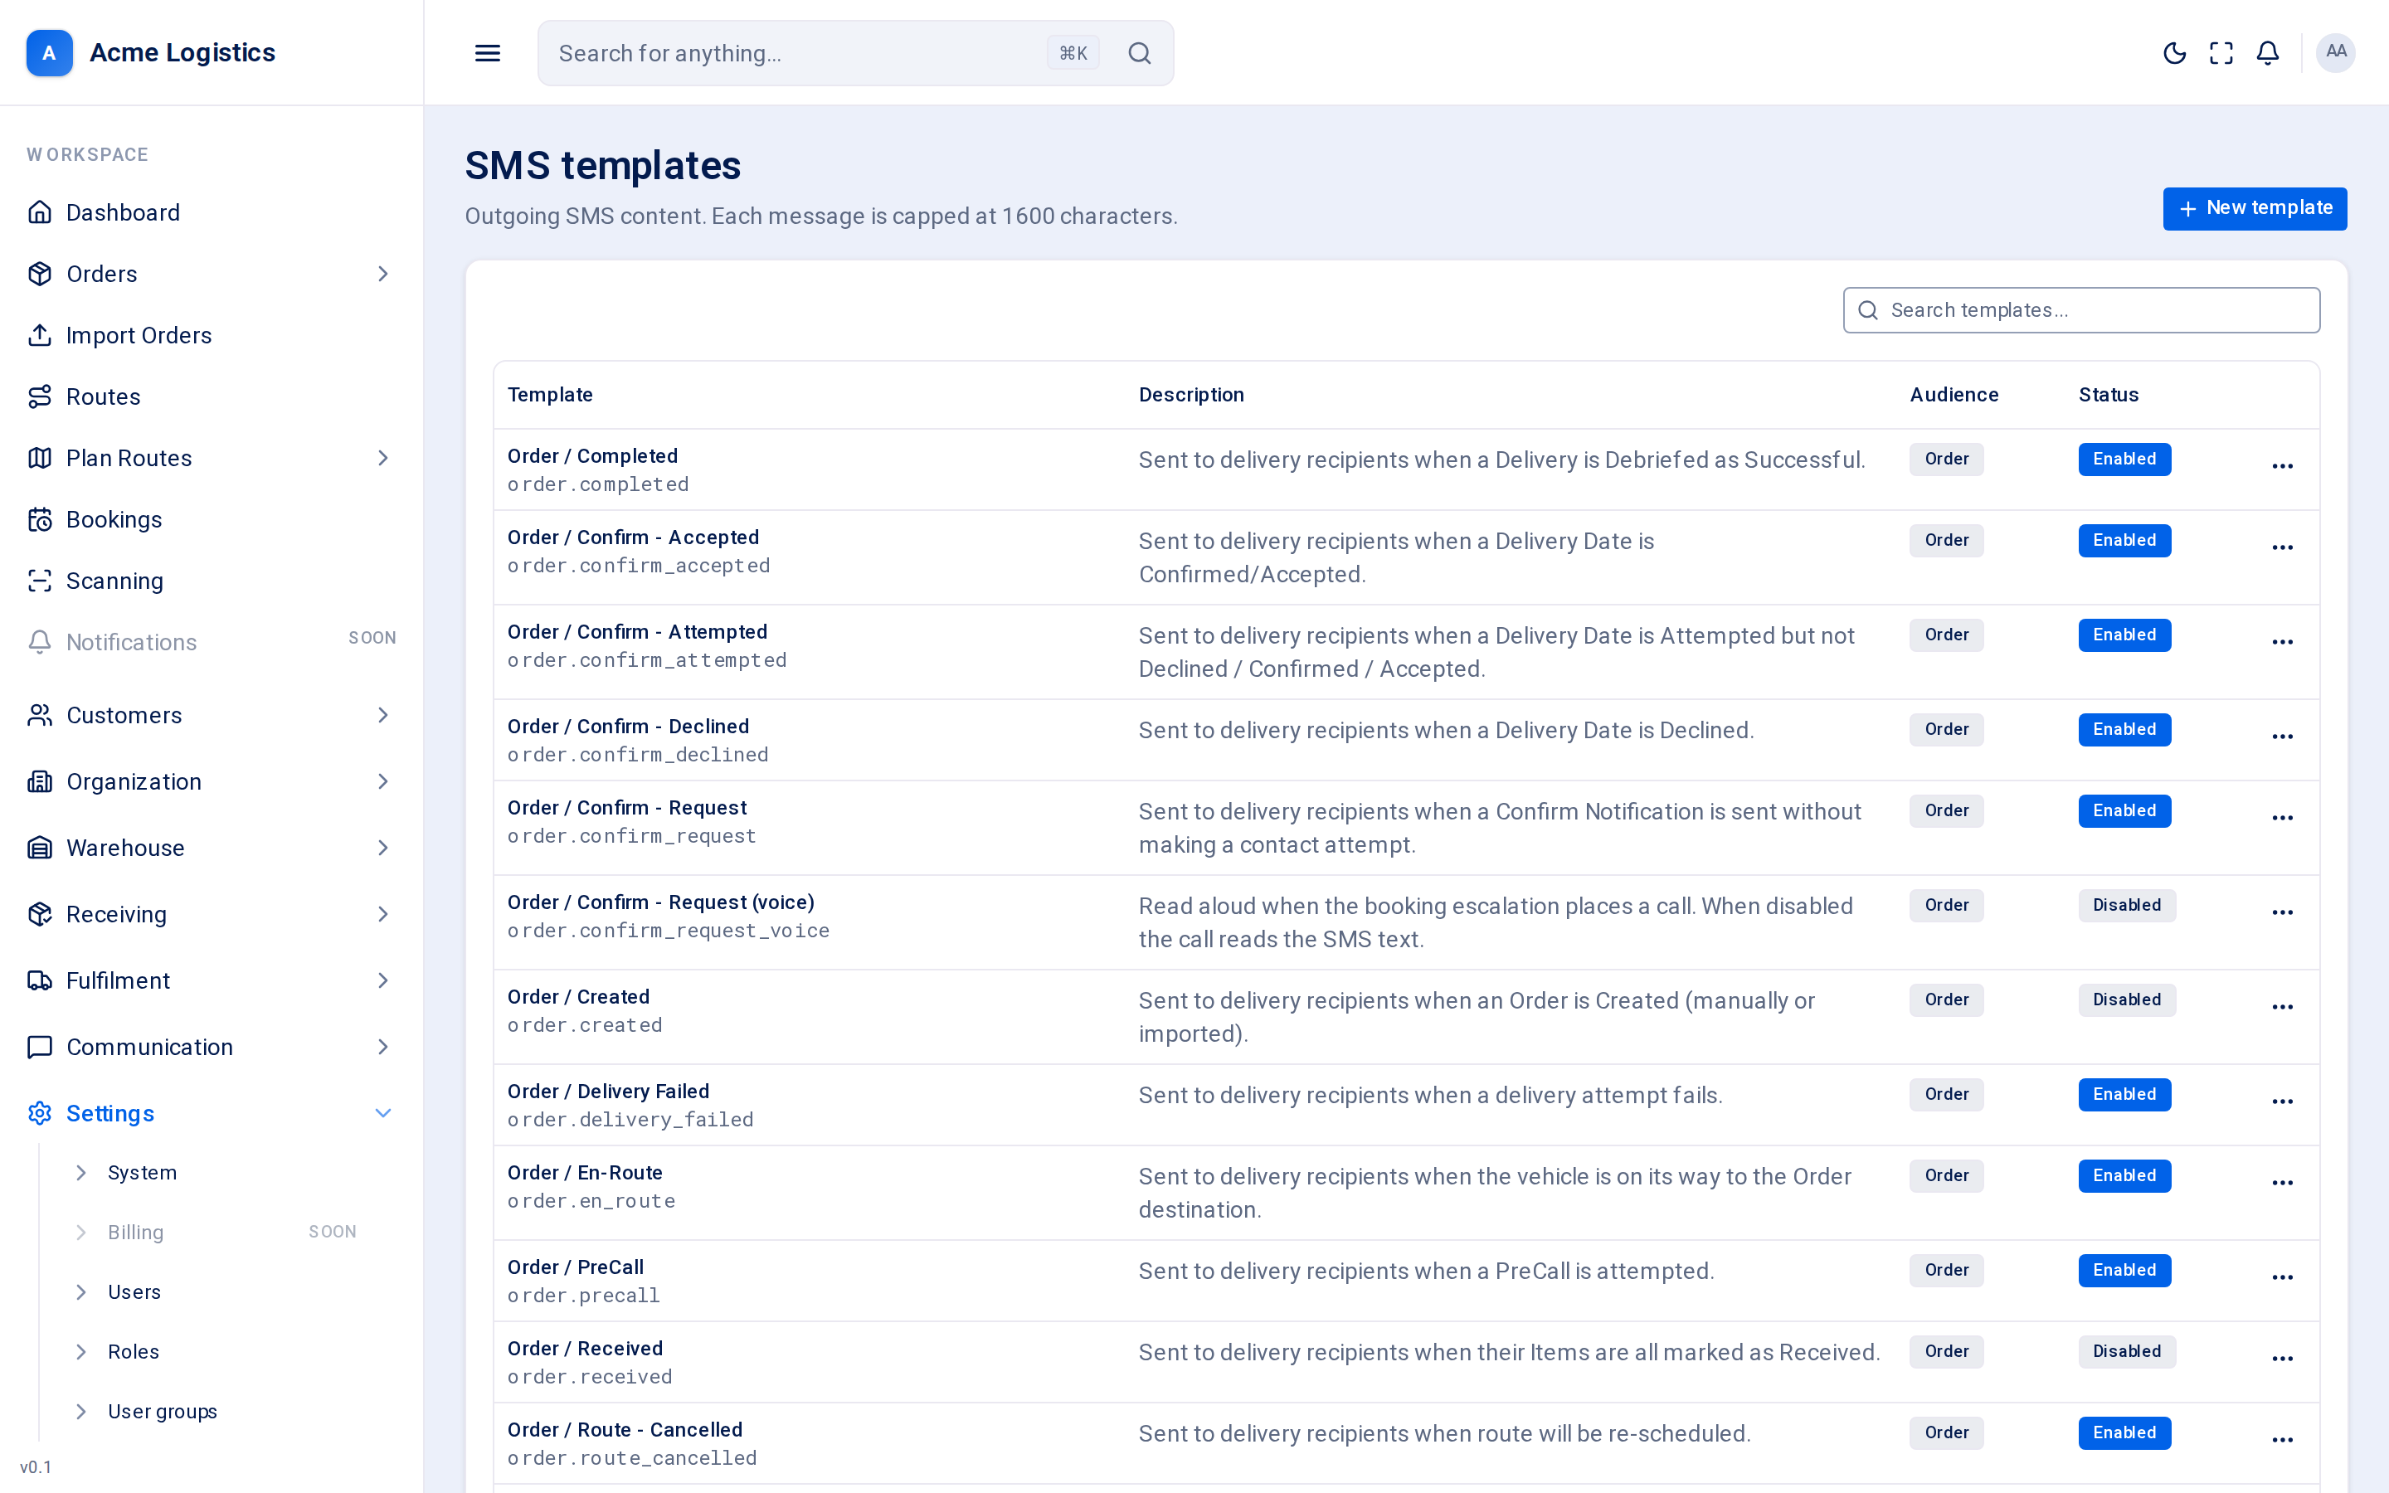Open the Order / Confirm - Attempted template
Viewport: 2389px width, 1493px height.
[637, 632]
